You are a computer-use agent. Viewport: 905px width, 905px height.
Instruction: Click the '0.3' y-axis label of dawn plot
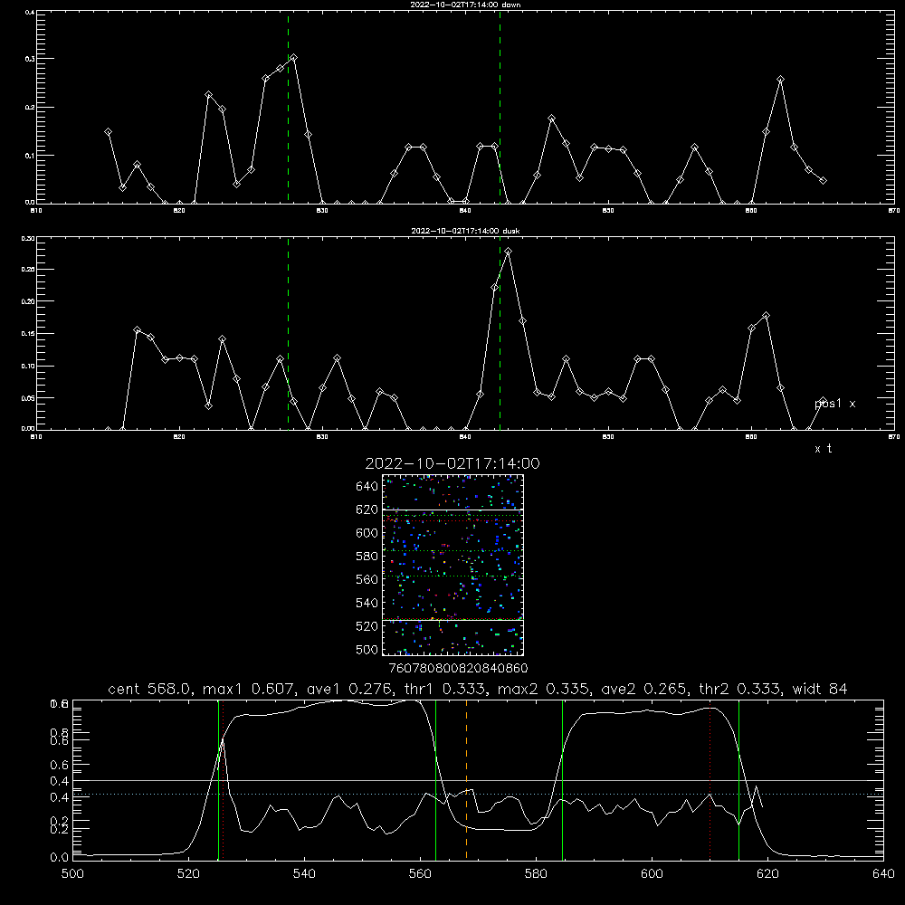click(28, 59)
